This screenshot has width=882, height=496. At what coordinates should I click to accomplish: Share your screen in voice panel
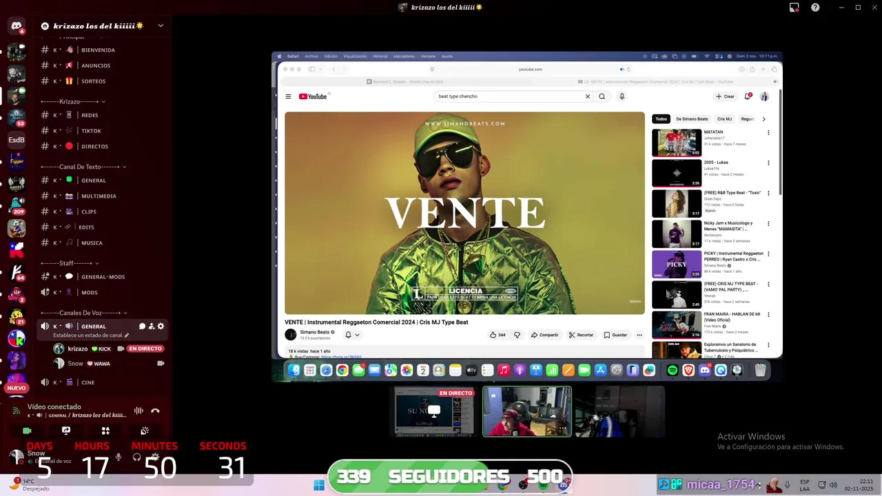66,431
